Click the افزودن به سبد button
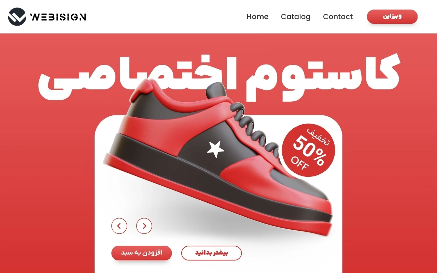Viewport: 437px width, 273px height. tap(141, 253)
